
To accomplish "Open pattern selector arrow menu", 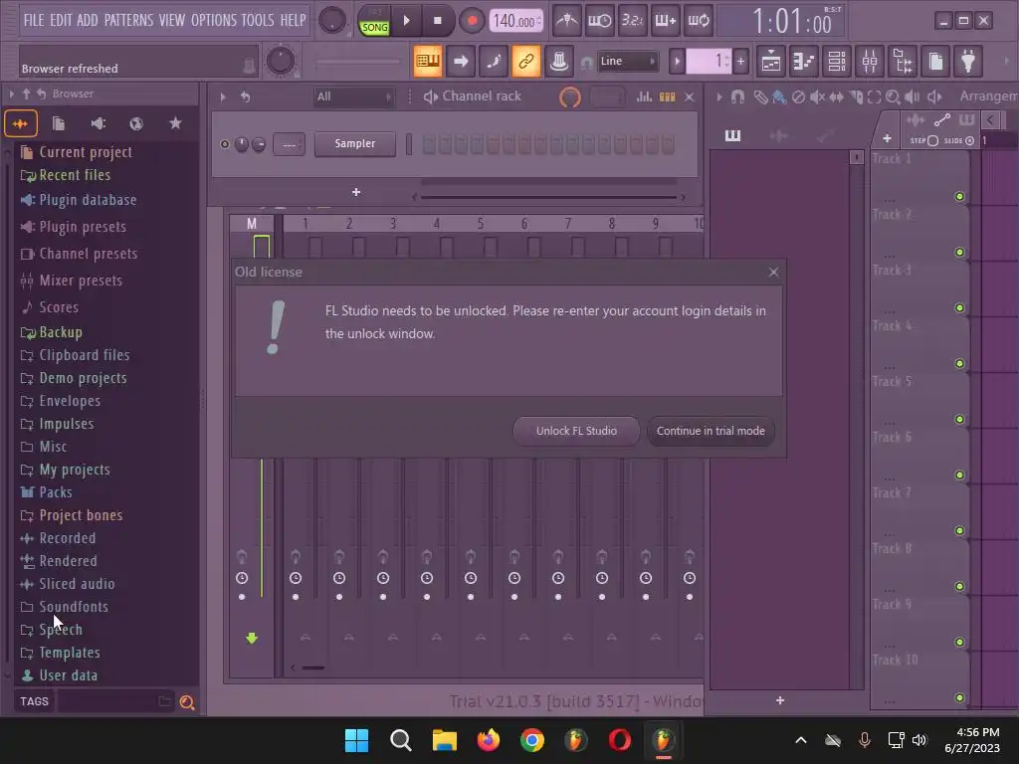I will (x=677, y=62).
